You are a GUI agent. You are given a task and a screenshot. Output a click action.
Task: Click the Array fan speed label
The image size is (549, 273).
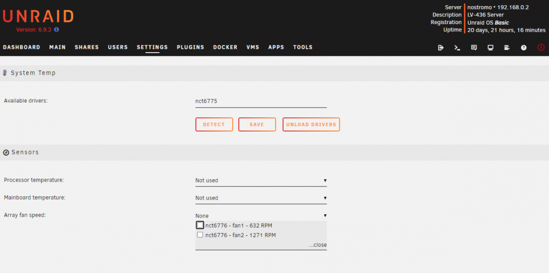[x=25, y=215]
